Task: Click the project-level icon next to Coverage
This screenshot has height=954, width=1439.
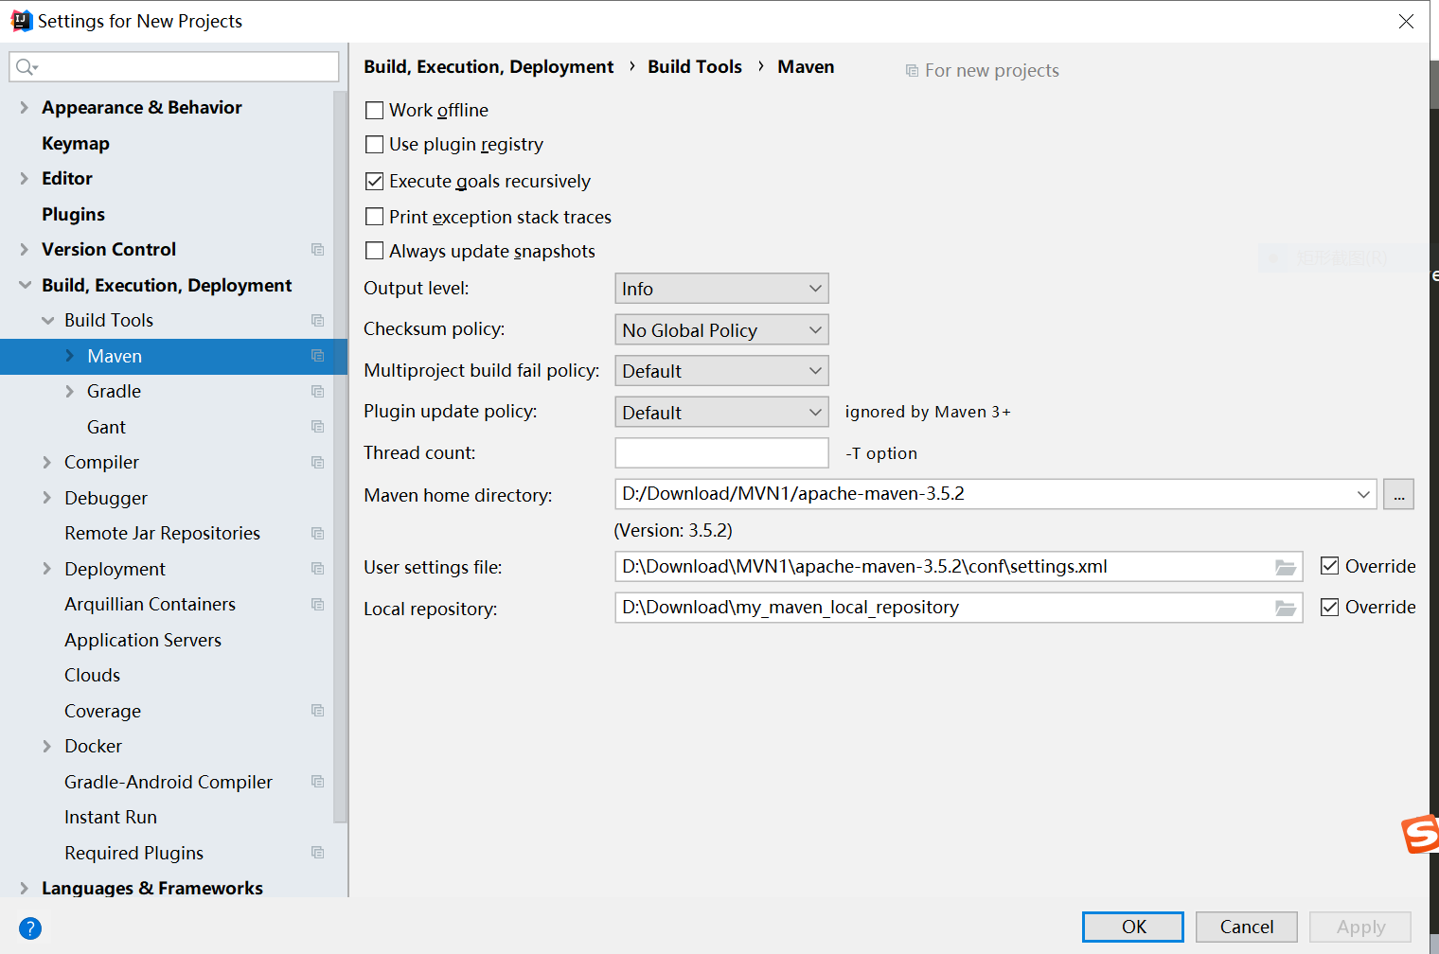Action: [x=317, y=711]
